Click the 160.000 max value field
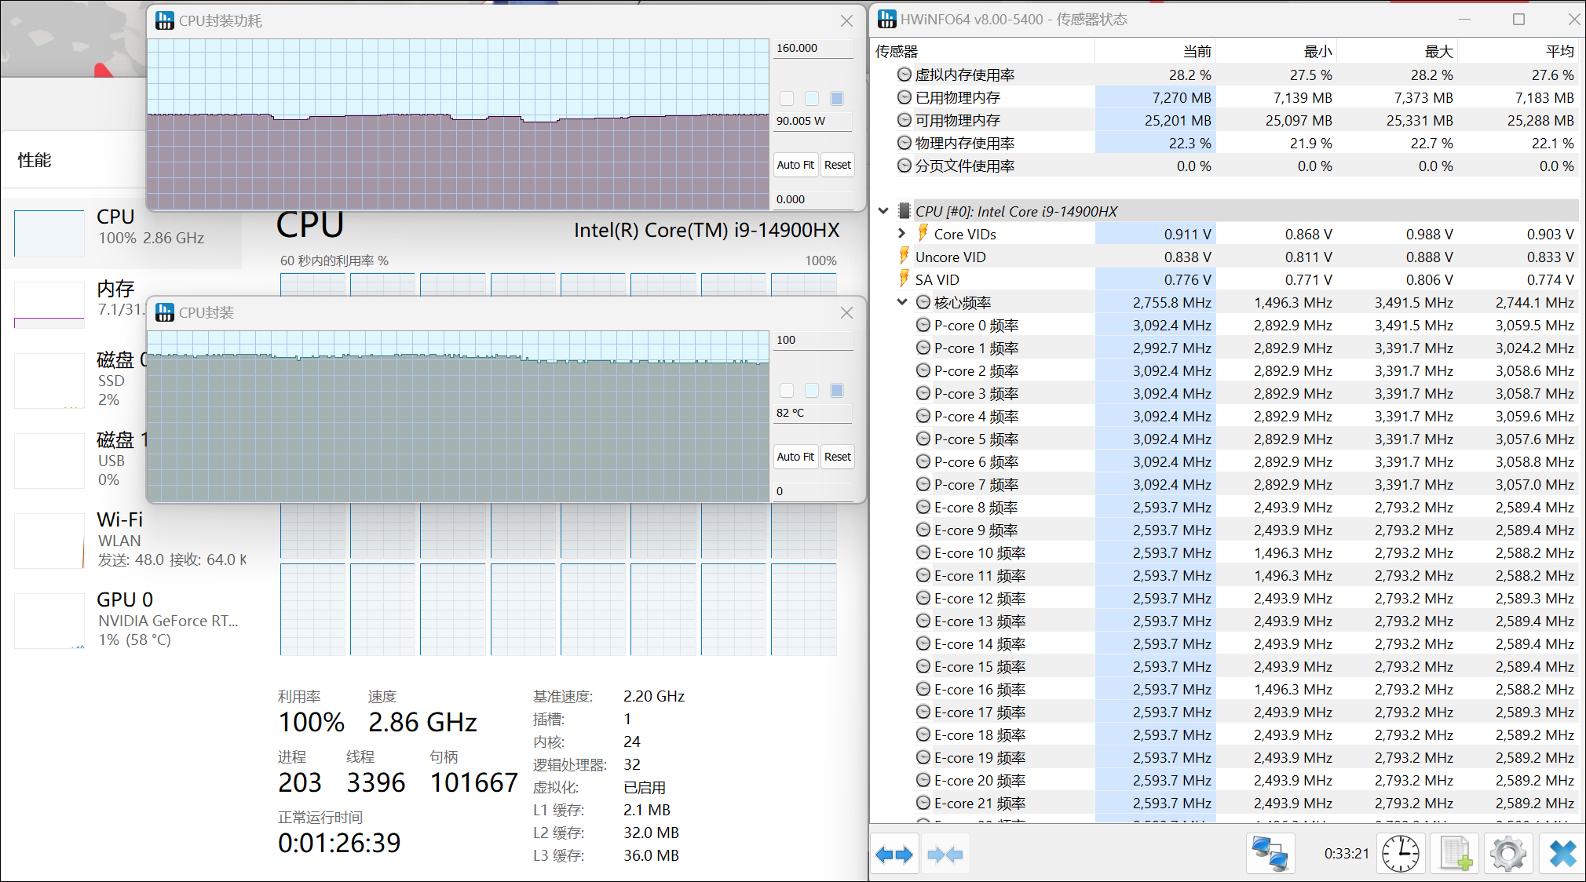1586x882 pixels. [813, 48]
